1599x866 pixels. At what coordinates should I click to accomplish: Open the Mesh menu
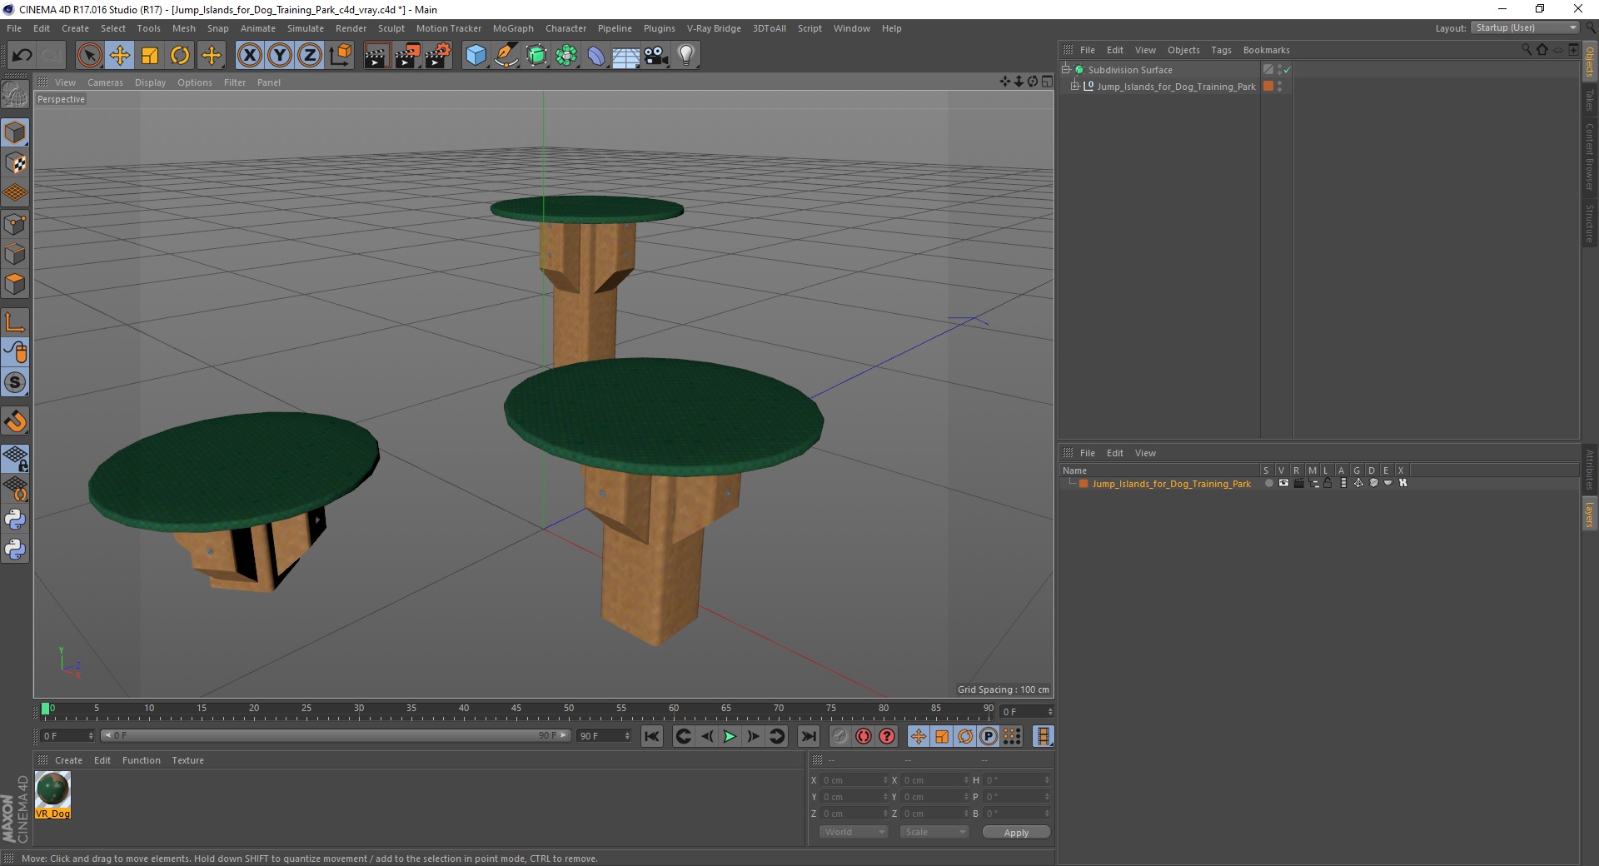point(183,28)
